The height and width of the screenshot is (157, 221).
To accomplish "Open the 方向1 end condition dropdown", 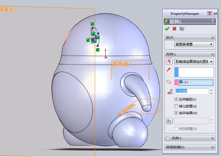I will (194, 62).
